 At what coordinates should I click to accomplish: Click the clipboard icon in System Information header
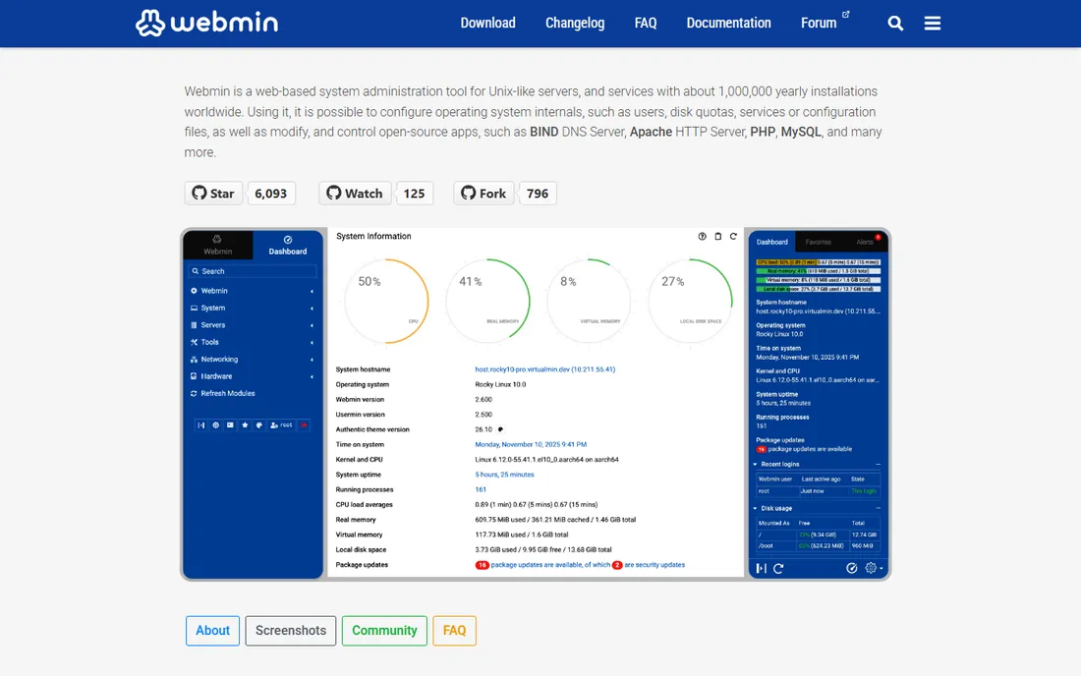pos(717,237)
